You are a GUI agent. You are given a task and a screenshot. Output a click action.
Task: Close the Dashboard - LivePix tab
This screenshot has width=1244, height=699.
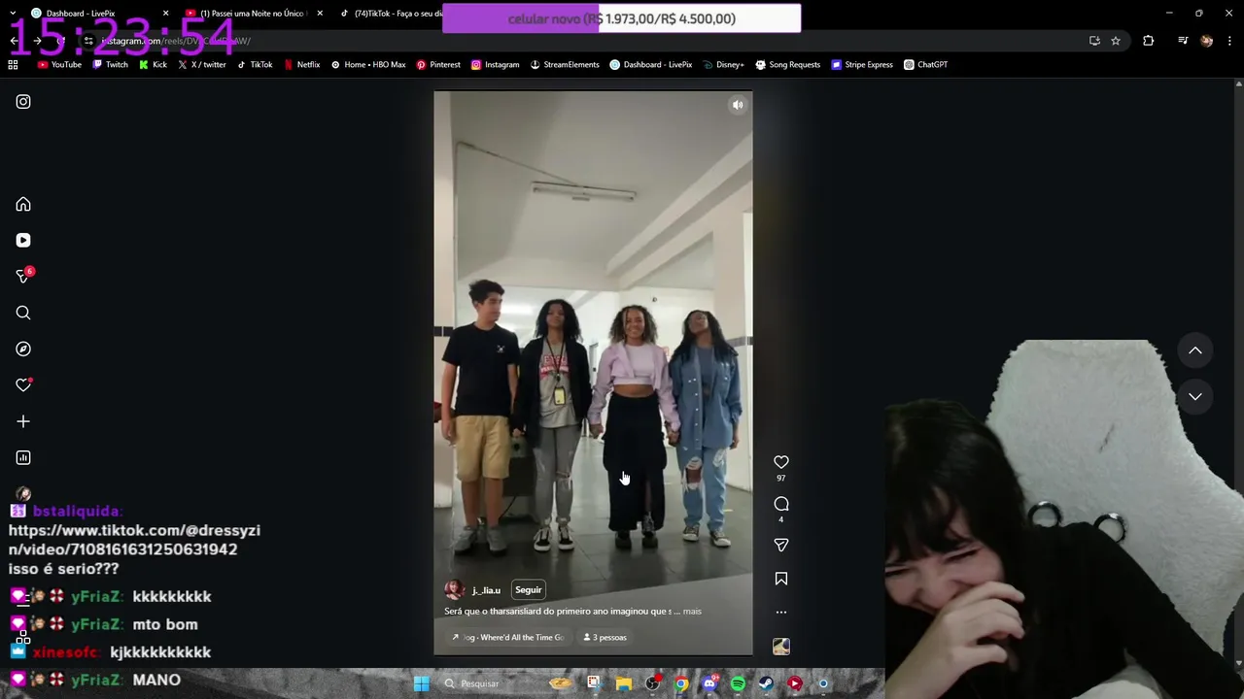point(165,14)
